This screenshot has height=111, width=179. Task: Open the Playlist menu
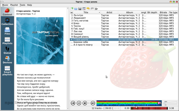(14, 5)
